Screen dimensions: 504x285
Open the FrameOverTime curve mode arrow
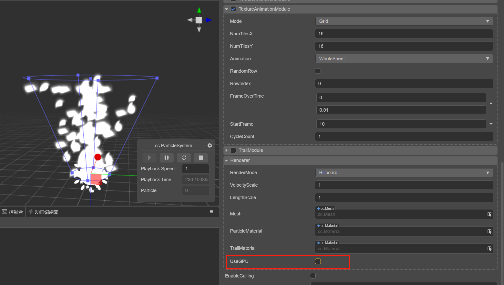[x=491, y=104]
